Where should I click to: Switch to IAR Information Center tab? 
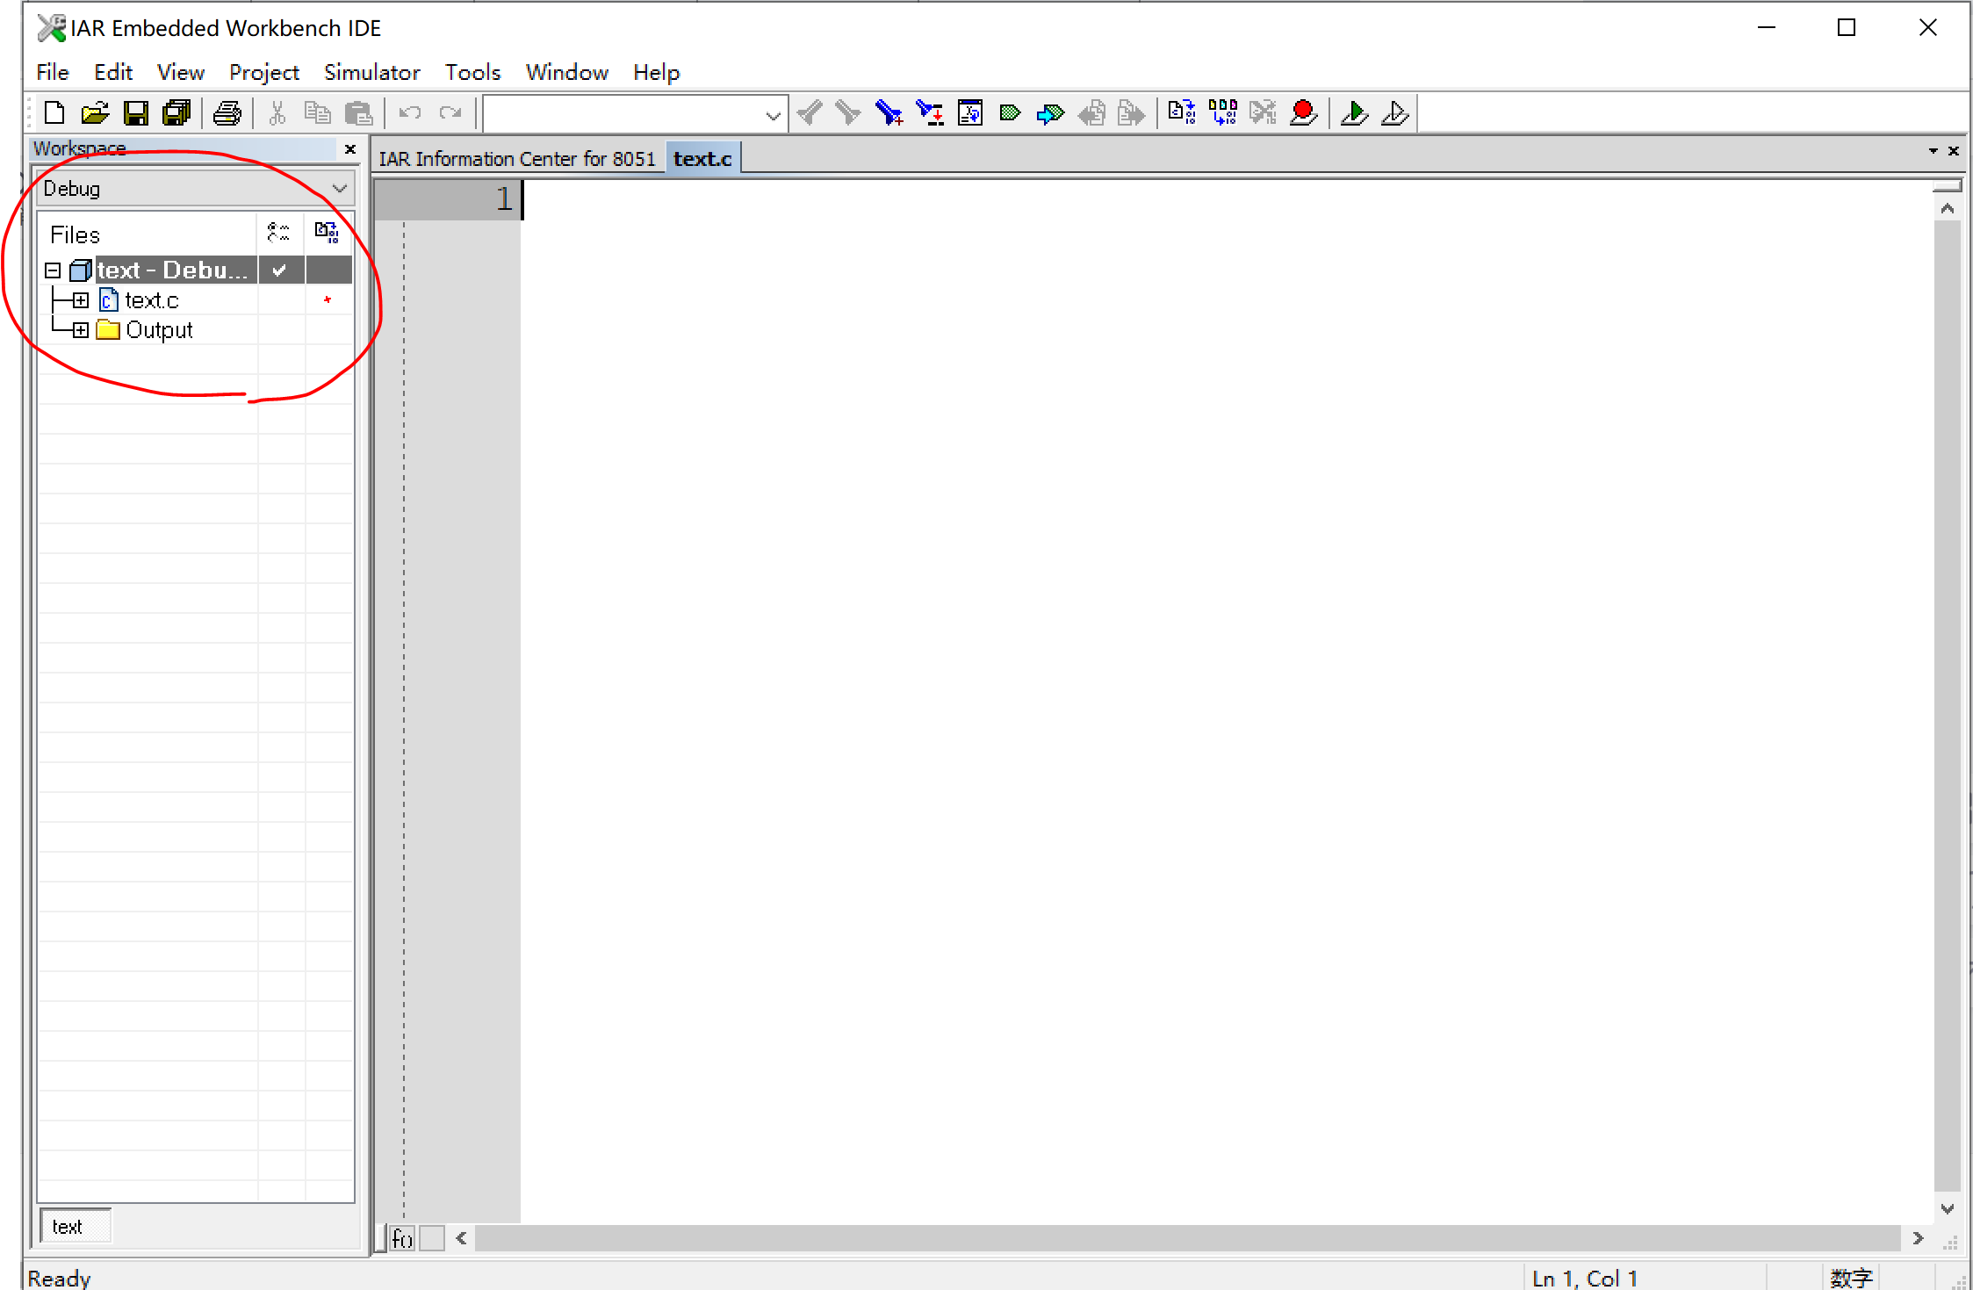517,159
